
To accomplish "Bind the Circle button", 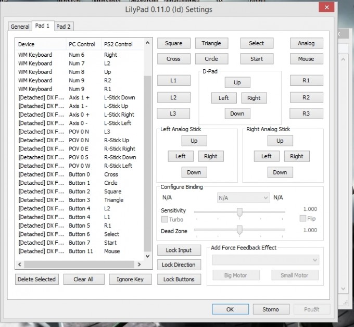I will pyautogui.click(x=211, y=59).
